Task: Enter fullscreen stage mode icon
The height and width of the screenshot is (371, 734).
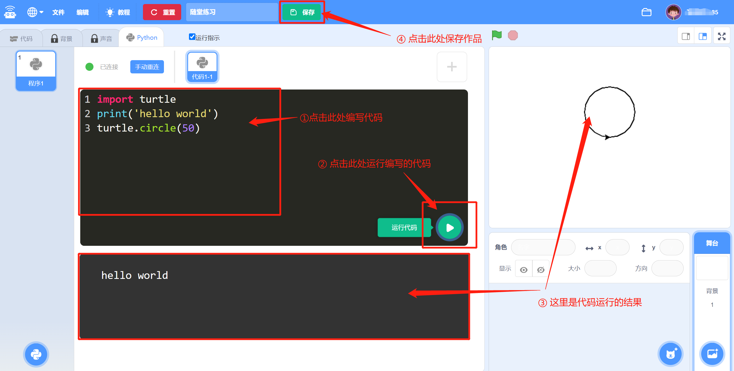Action: click(x=722, y=36)
